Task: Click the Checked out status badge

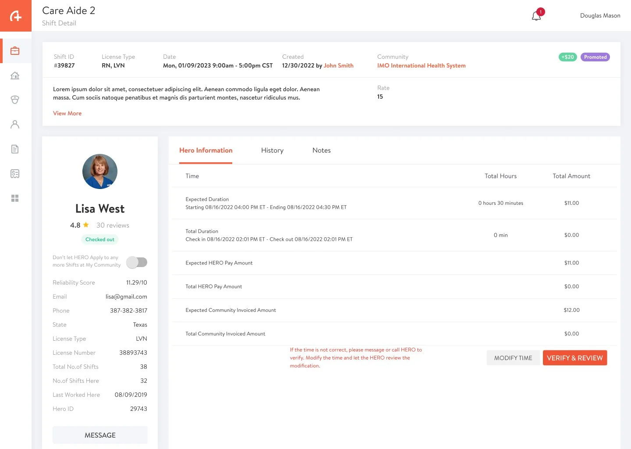Action: (x=100, y=239)
